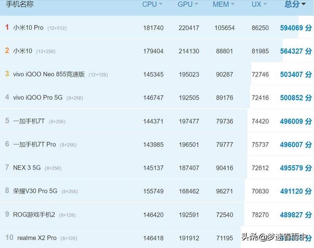Click the rank 1 red number badge
Viewport: 314px width, 248px height.
click(x=7, y=27)
